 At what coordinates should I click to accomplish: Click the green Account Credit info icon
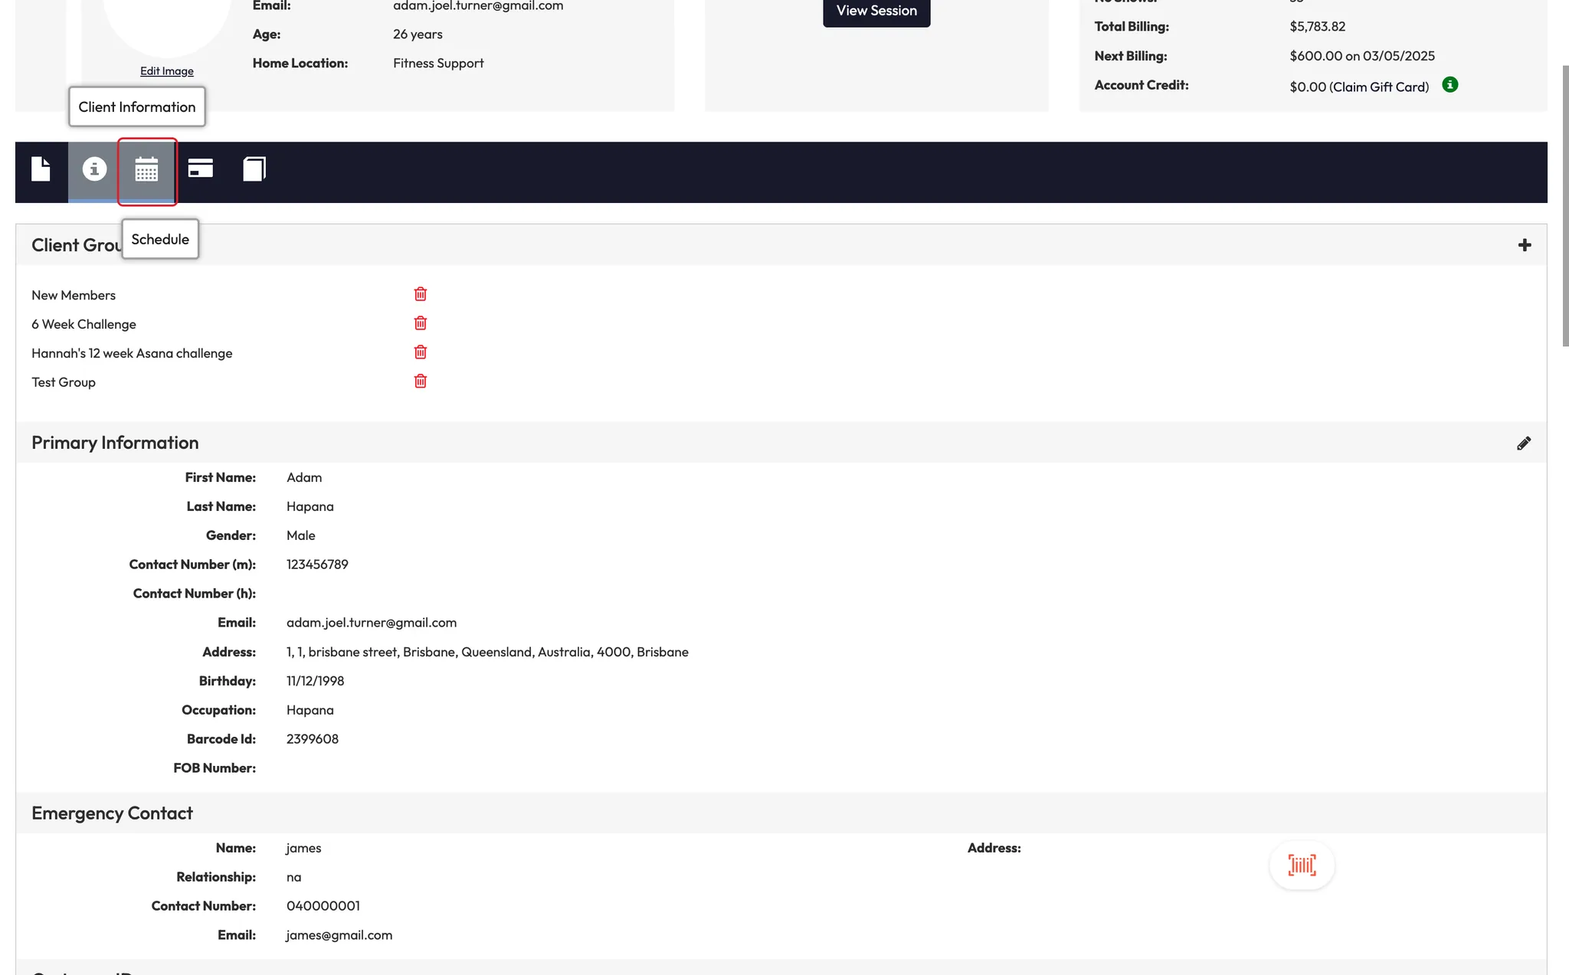point(1449,85)
